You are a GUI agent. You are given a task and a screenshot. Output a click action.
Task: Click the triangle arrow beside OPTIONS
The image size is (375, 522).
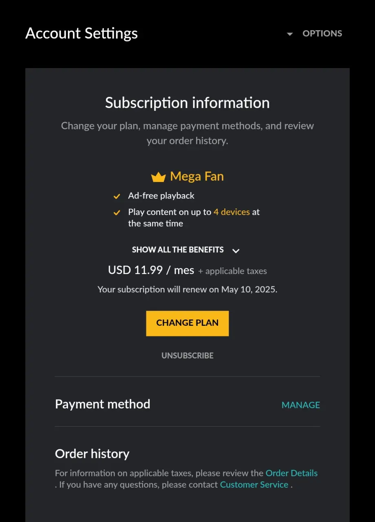pos(290,34)
